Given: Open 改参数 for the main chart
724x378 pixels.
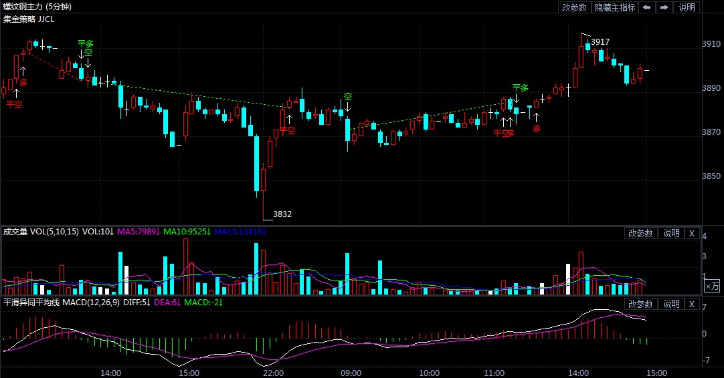Looking at the screenshot, I should (574, 7).
